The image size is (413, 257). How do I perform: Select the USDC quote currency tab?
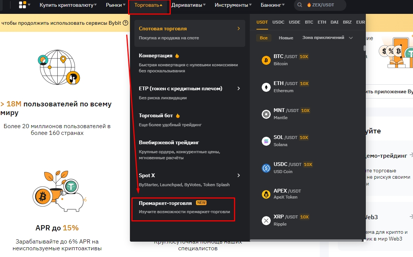278,22
